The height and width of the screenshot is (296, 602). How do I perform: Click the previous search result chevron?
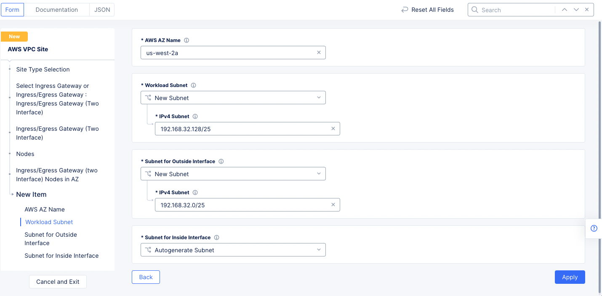pos(565,10)
